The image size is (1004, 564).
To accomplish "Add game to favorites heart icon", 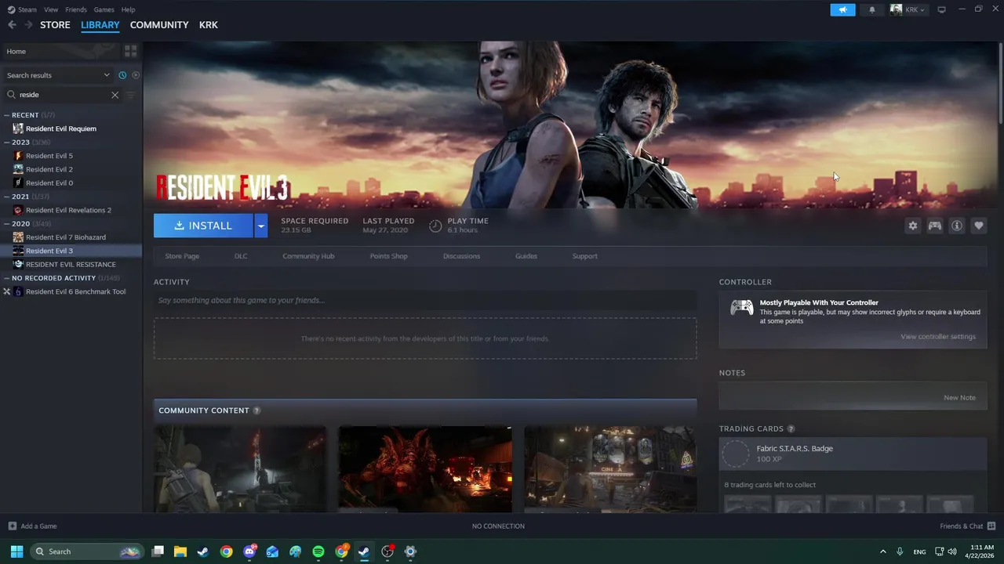I will 979,226.
